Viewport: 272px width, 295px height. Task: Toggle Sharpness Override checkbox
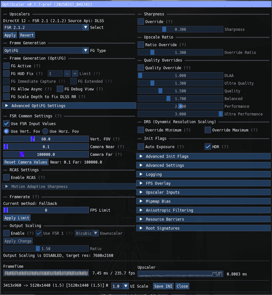(141, 21)
